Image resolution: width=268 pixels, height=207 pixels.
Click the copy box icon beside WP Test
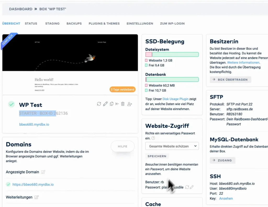[111, 104]
